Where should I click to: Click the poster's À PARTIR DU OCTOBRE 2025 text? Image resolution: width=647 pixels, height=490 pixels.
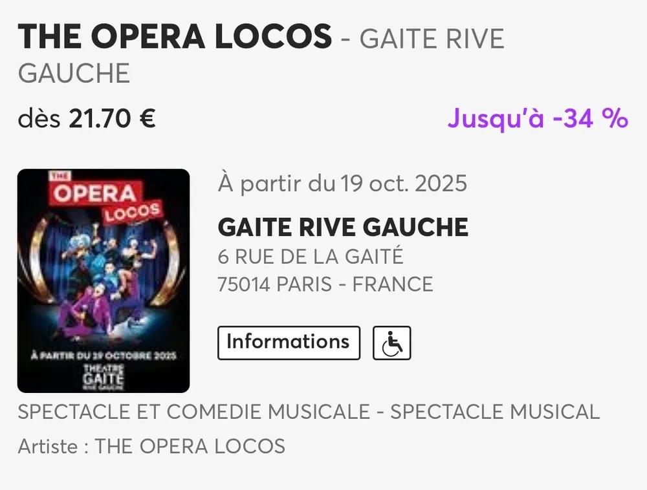pyautogui.click(x=104, y=356)
